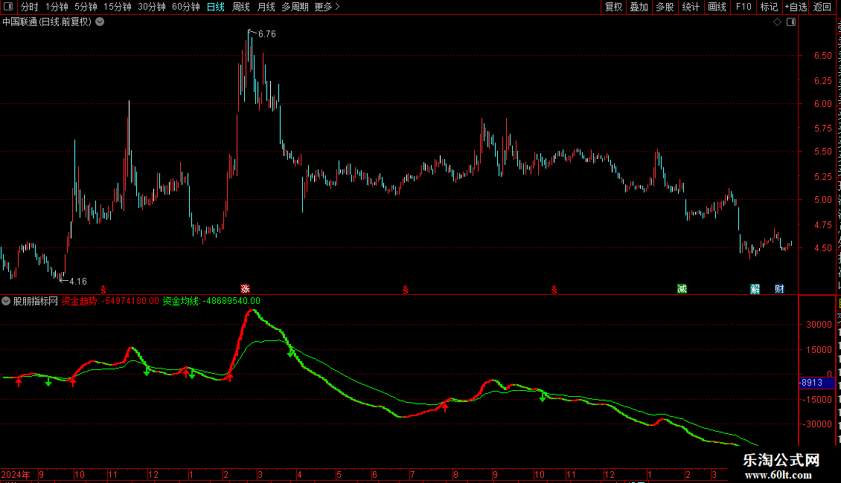Open the 多股 multi-stock view
Image resolution: width=841 pixels, height=483 pixels.
tap(665, 7)
